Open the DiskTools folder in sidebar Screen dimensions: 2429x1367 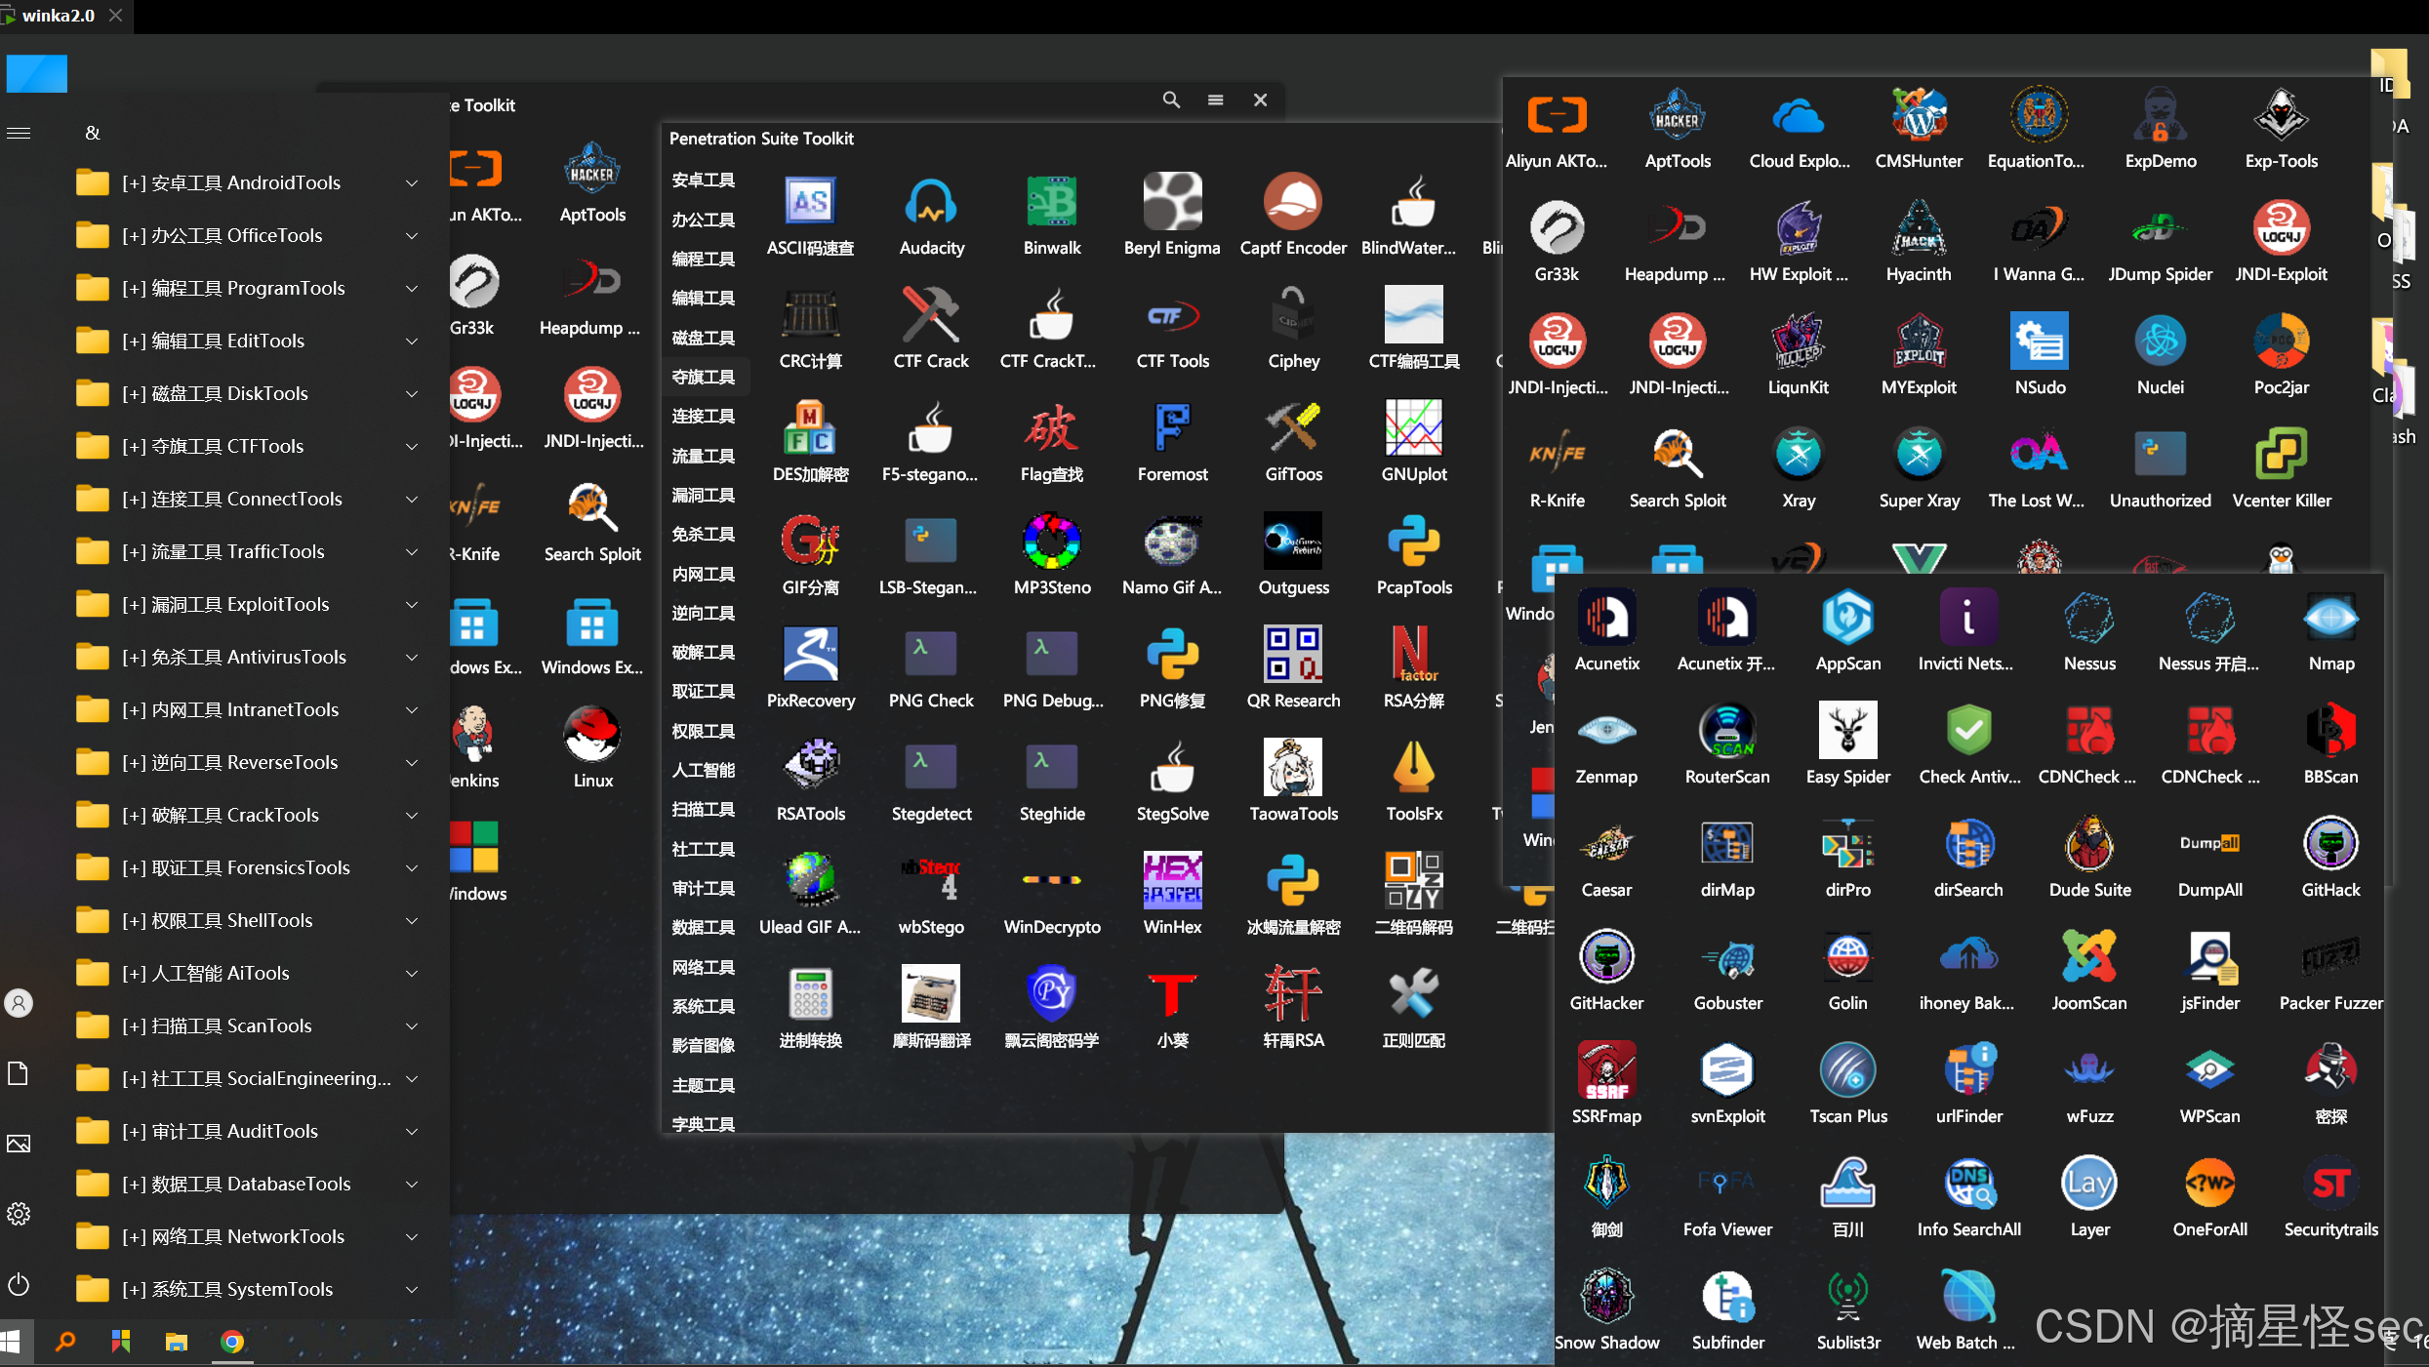pos(249,394)
